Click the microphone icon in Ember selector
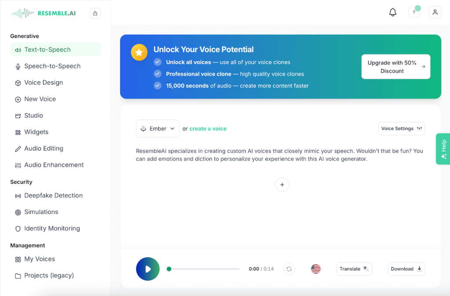450x296 pixels. (x=143, y=128)
